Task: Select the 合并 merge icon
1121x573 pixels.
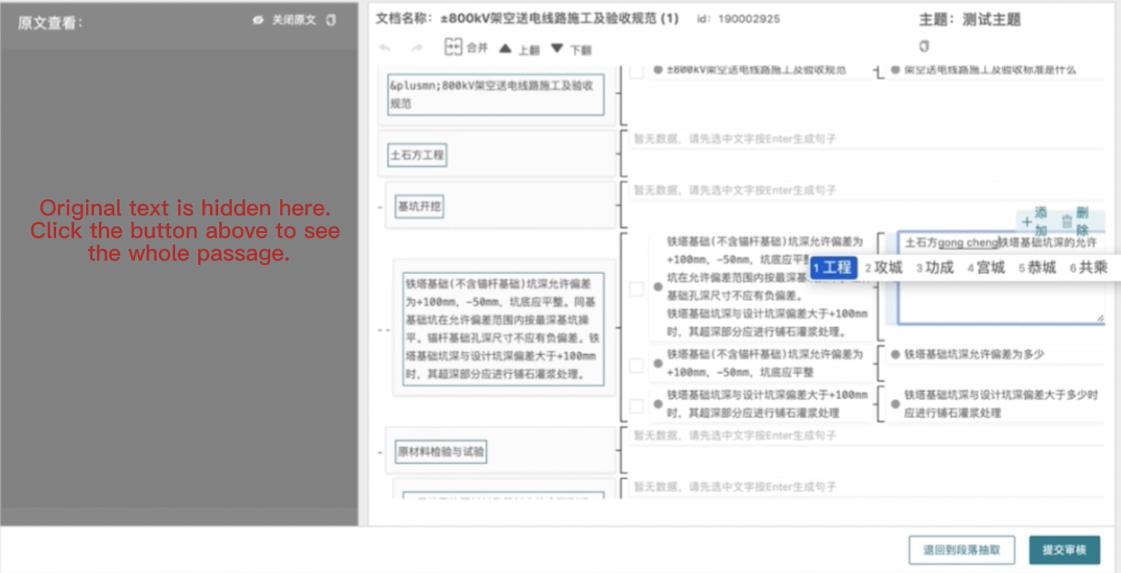Action: point(454,47)
